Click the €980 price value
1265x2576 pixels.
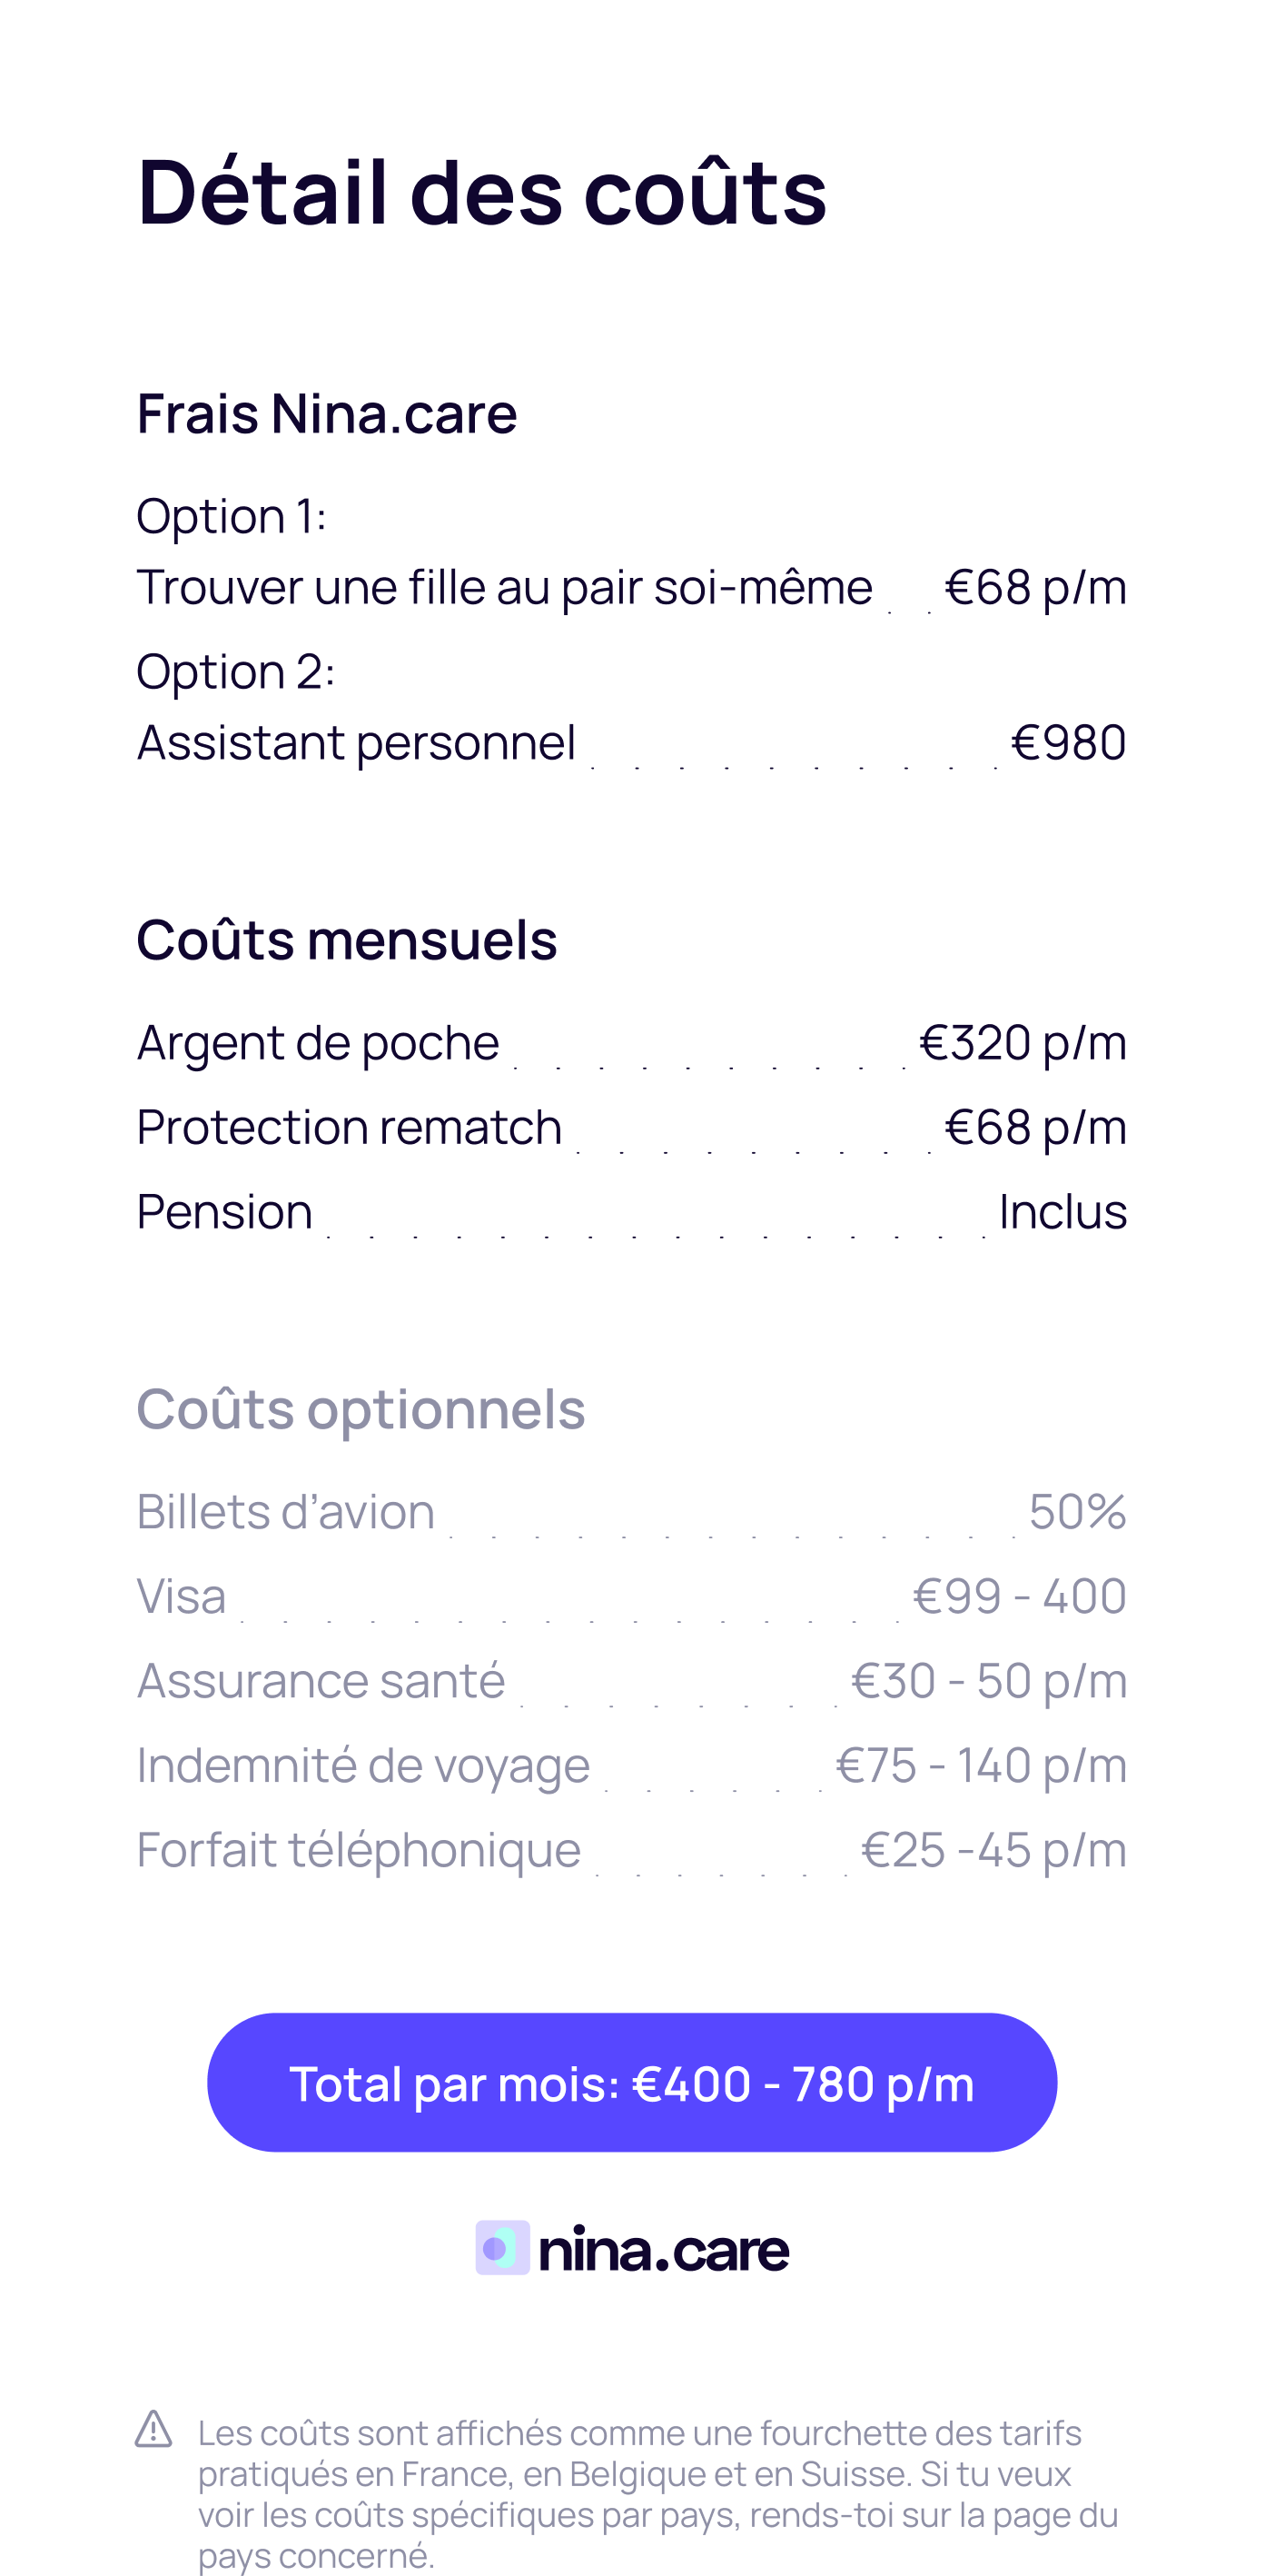tap(1068, 743)
